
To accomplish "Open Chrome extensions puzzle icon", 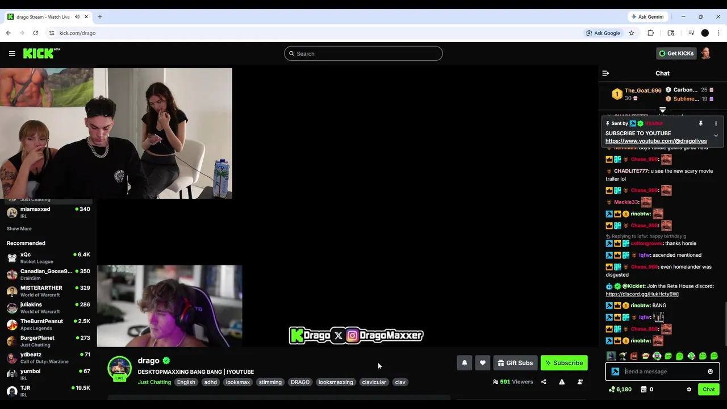I will point(651,33).
